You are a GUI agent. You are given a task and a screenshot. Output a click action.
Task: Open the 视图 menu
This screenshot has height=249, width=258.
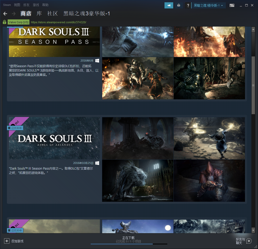[17, 5]
